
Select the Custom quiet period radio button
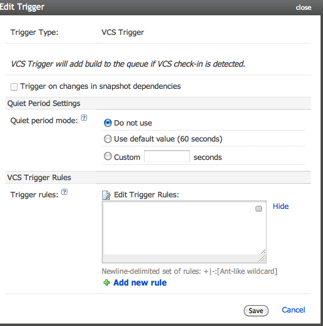(107, 156)
